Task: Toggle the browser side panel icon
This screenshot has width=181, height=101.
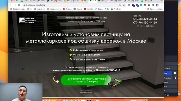Action: pos(153,5)
